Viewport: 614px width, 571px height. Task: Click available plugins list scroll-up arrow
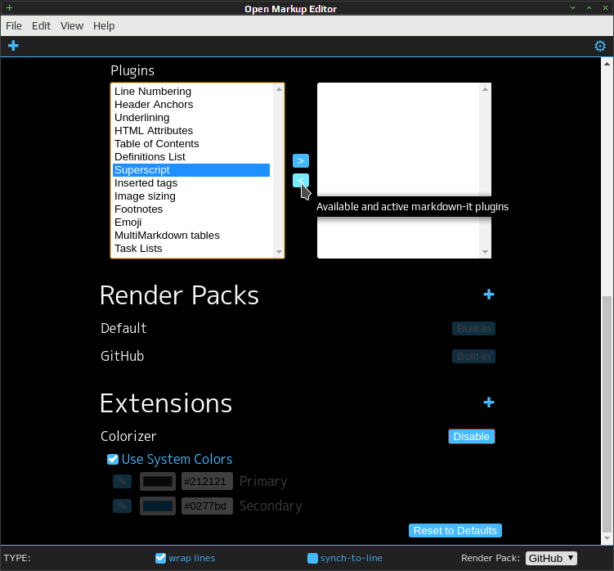tap(279, 89)
